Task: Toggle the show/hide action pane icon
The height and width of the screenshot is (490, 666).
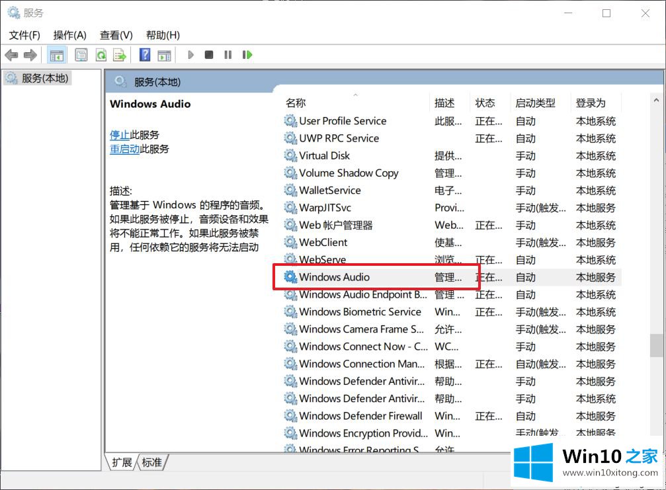Action: pyautogui.click(x=164, y=55)
